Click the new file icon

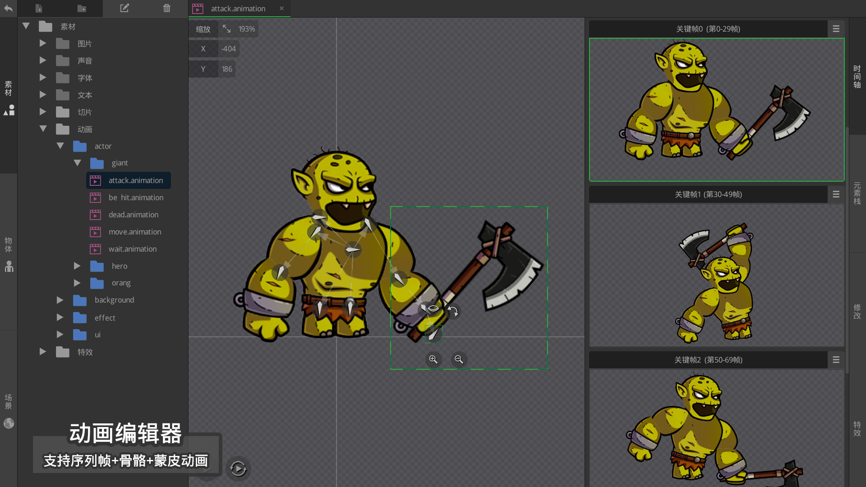(x=39, y=8)
